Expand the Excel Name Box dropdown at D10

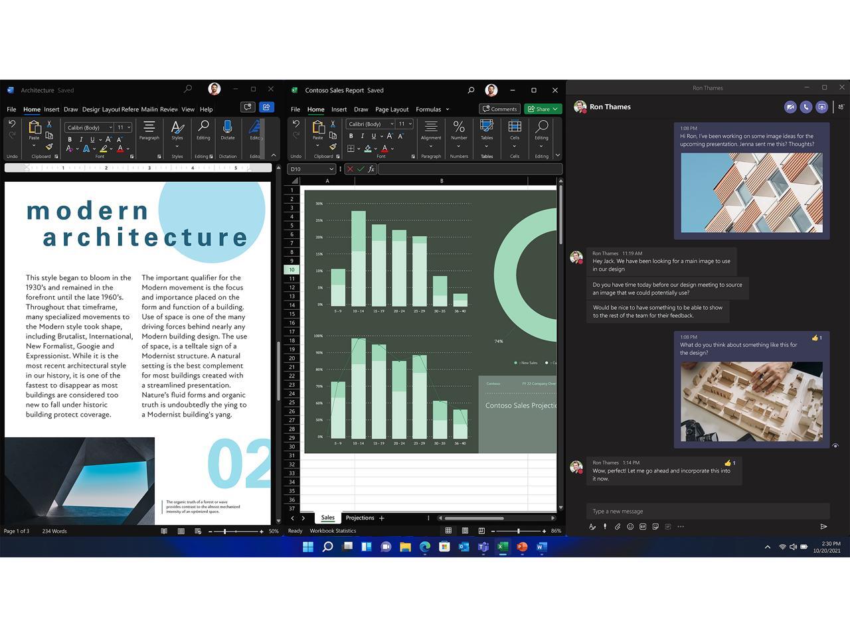(x=331, y=169)
